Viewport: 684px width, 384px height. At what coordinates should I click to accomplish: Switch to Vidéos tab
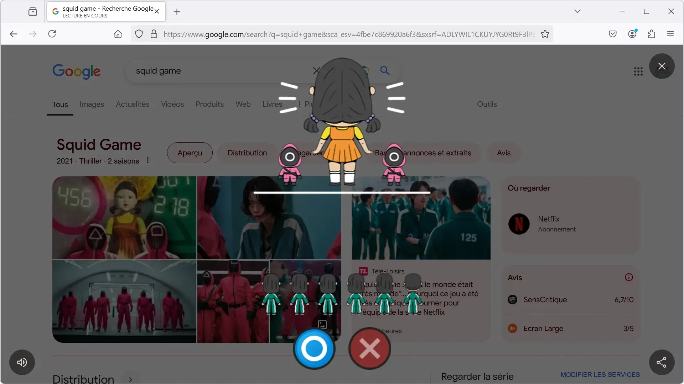click(x=172, y=104)
